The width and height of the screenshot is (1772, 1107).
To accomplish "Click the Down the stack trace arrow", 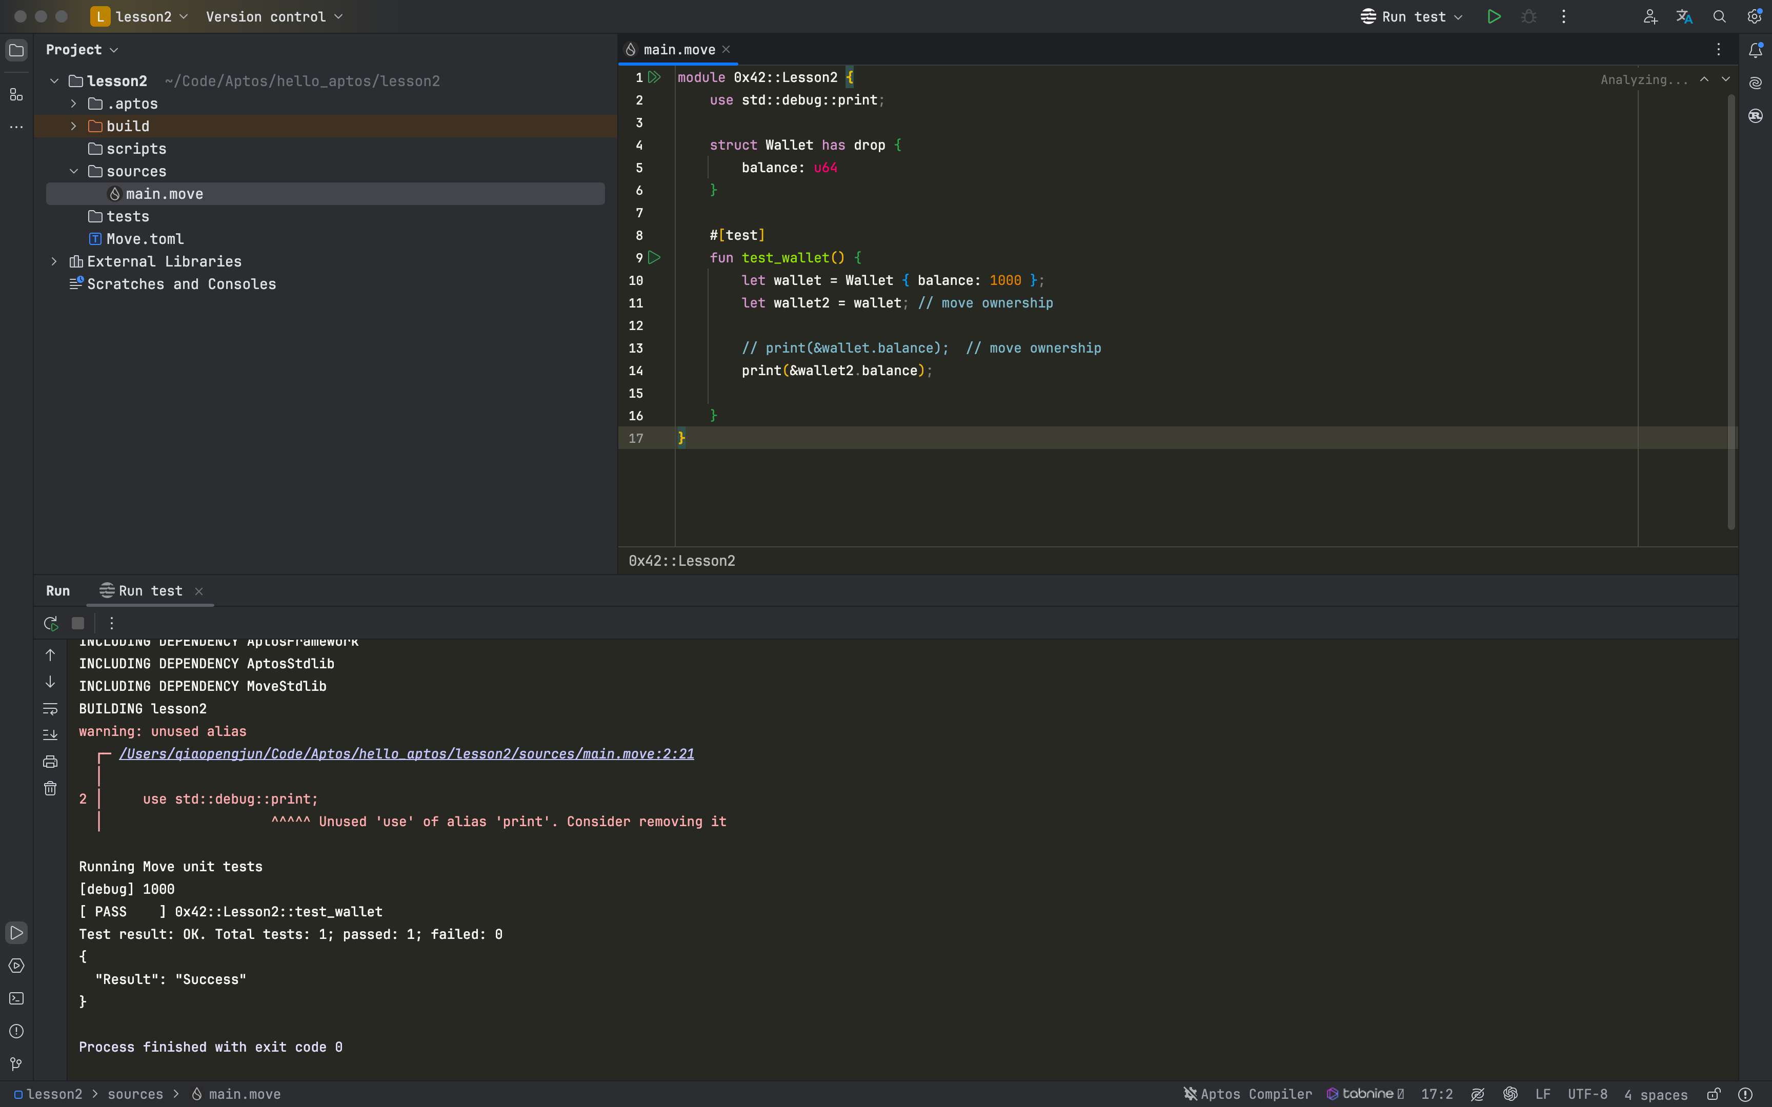I will tap(50, 682).
